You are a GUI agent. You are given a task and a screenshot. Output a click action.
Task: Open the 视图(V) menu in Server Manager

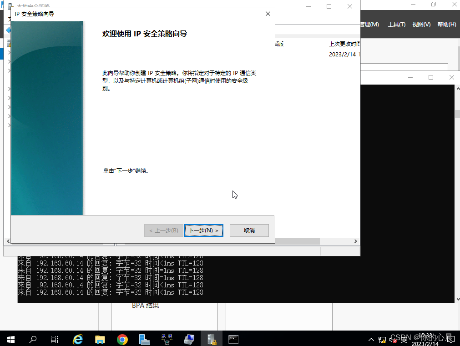tap(421, 25)
